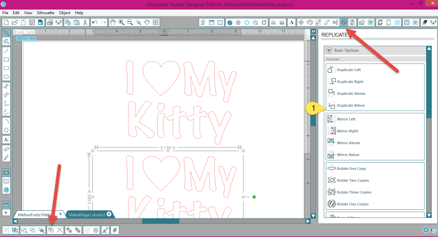Click the New document icon

tap(6, 22)
